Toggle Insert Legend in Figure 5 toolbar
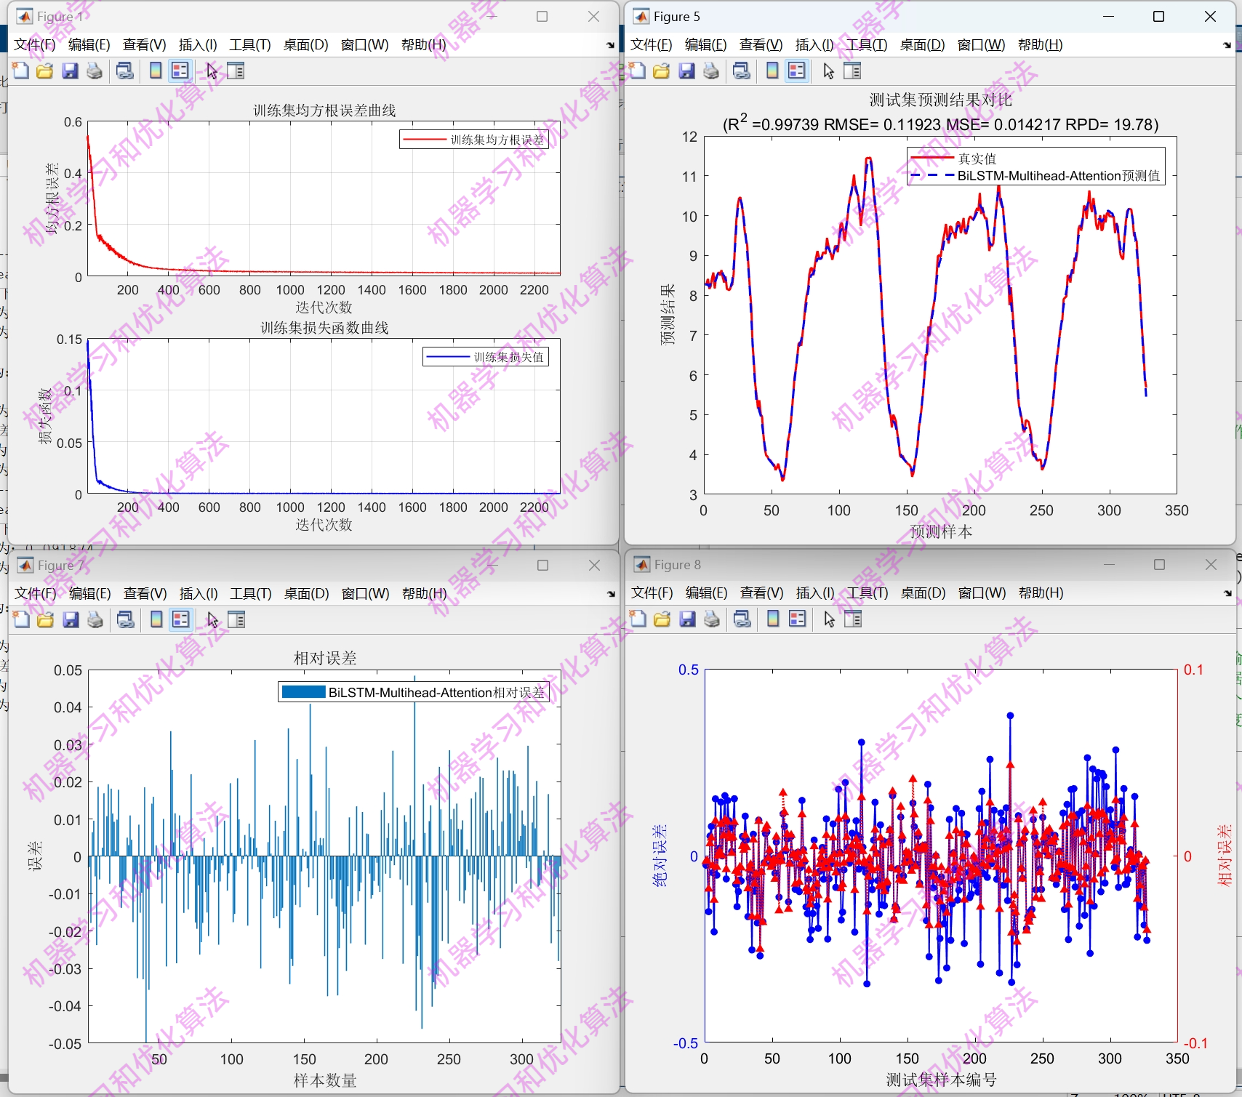The height and width of the screenshot is (1097, 1242). pos(797,71)
